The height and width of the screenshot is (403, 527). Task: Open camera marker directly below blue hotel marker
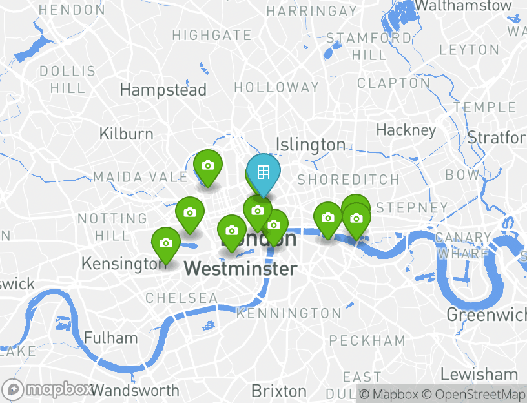click(x=258, y=211)
